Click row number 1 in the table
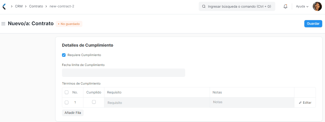The width and height of the screenshot is (325, 122). pos(75,102)
